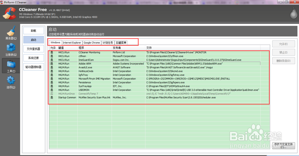Image resolution: width=299 pixels, height=156 pixels.
Task: Click the pear icon in header
Action: coord(293,13)
